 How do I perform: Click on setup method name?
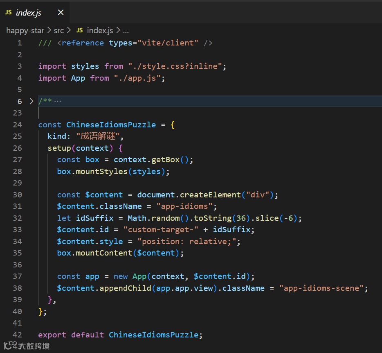[x=59, y=148]
